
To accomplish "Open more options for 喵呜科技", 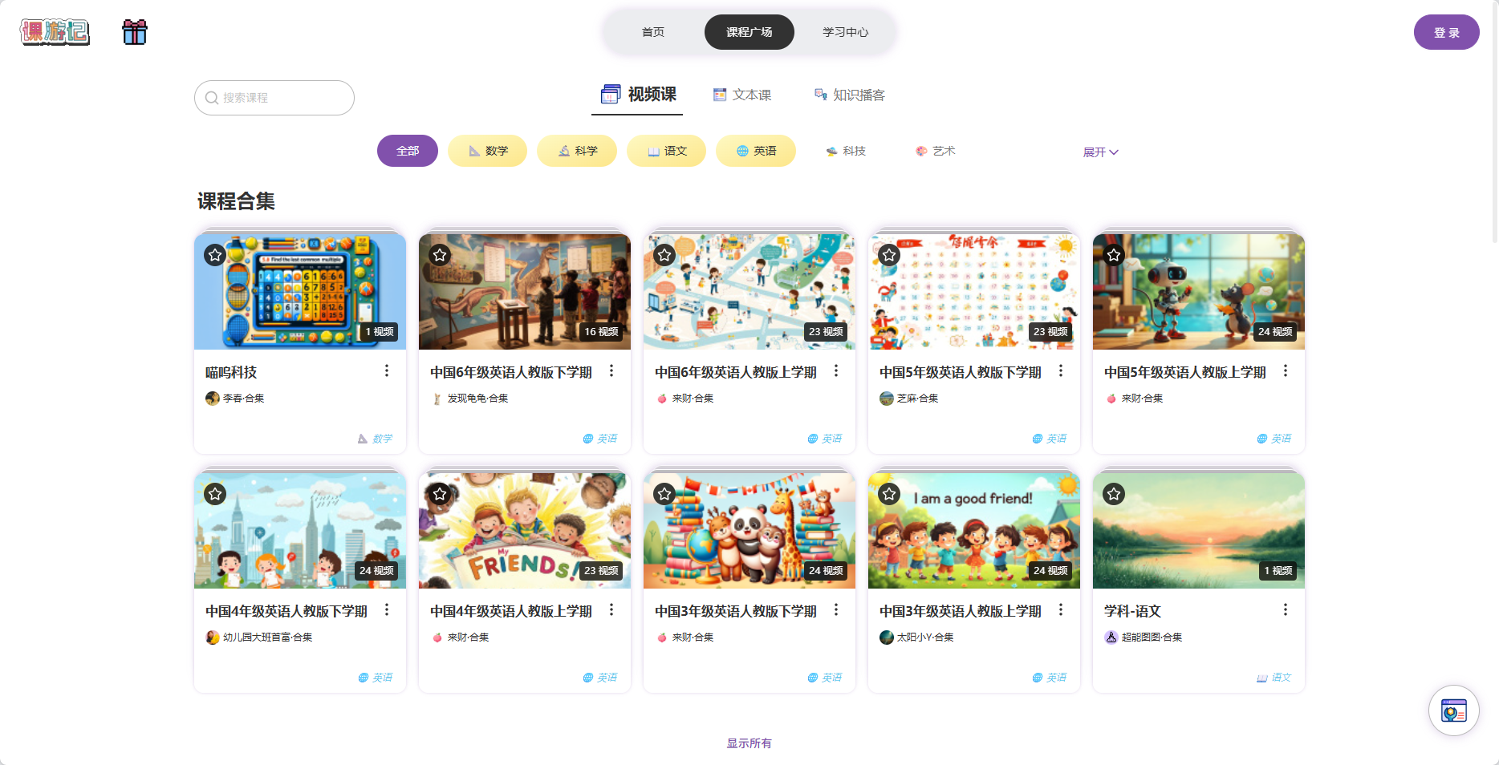I will [387, 370].
